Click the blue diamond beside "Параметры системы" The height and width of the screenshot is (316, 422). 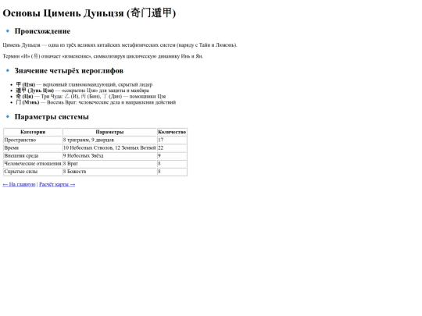click(x=8, y=116)
